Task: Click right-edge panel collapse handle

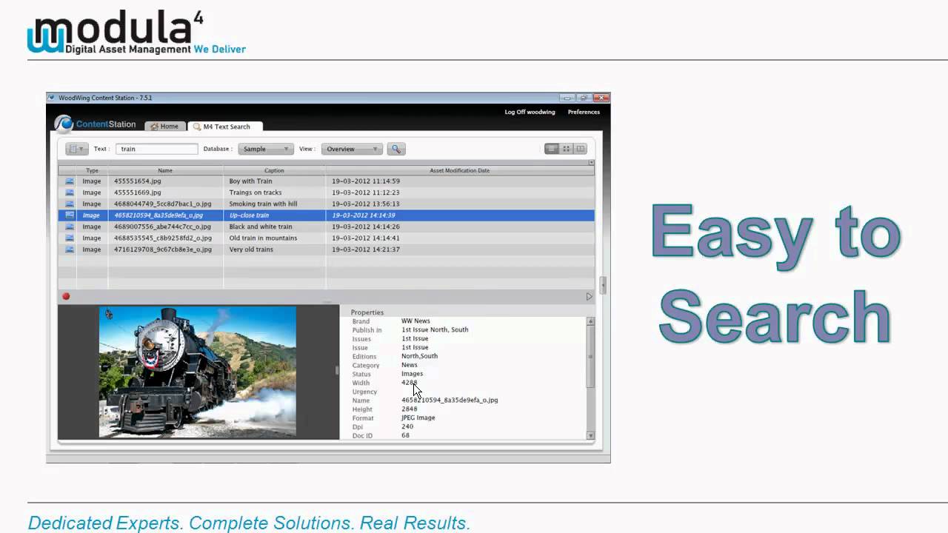Action: (603, 285)
